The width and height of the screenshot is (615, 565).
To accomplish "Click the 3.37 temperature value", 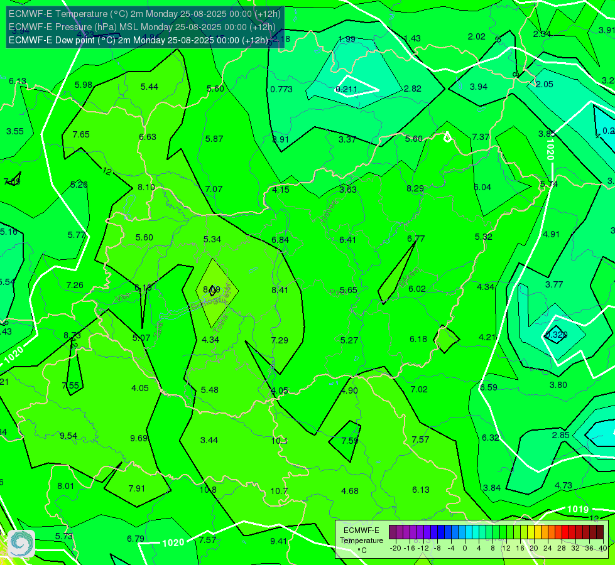I will click(x=347, y=139).
